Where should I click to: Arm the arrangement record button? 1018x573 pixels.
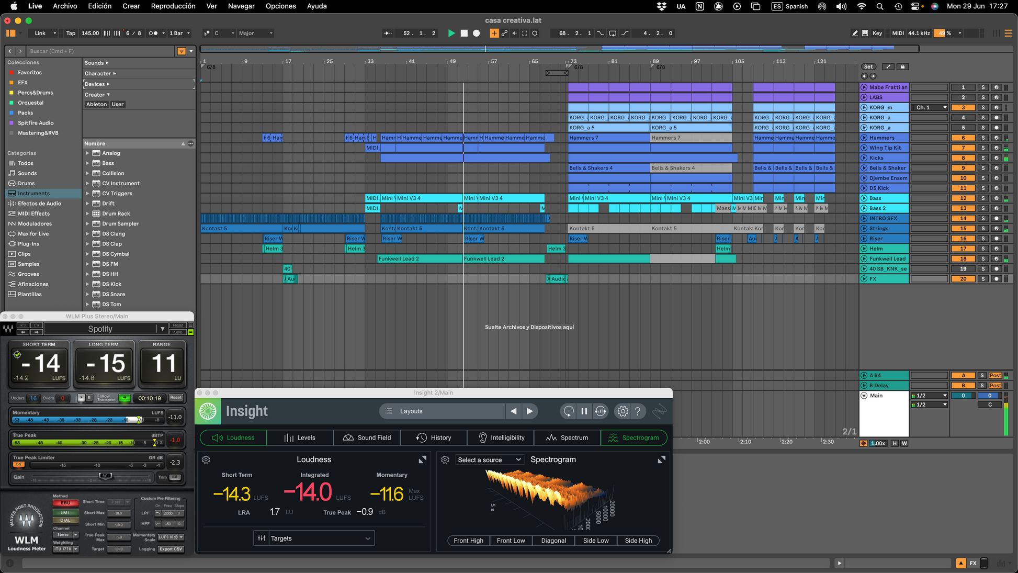click(476, 33)
